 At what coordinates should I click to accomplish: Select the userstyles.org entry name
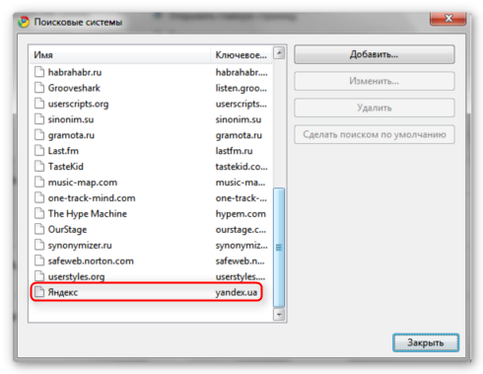tap(76, 276)
